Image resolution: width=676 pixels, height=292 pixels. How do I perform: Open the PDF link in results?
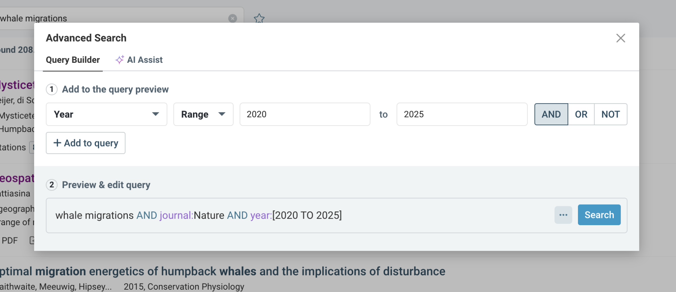[x=9, y=240]
